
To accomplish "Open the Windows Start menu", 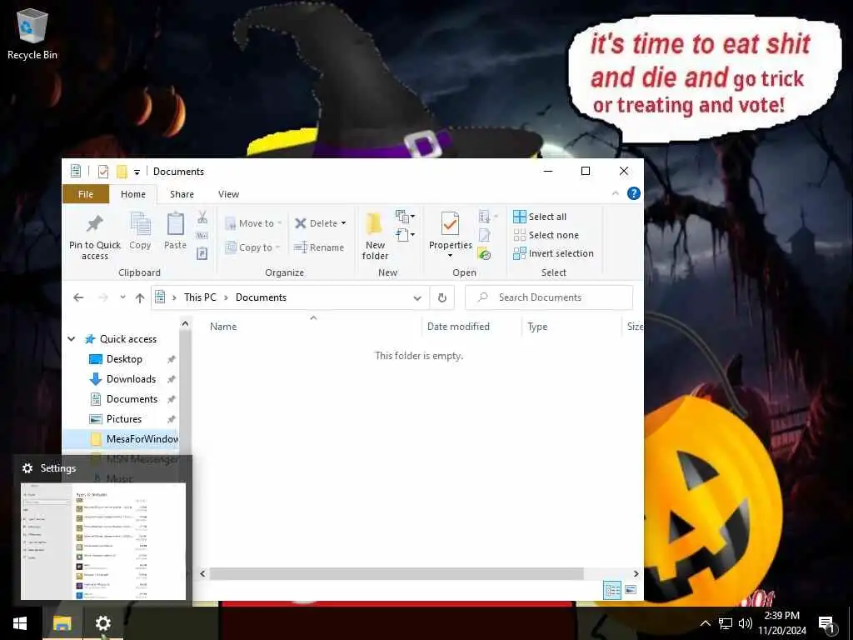I will 21,623.
